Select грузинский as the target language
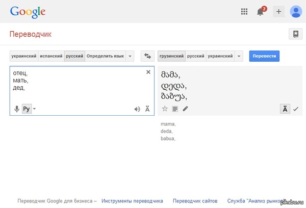 tap(171, 56)
